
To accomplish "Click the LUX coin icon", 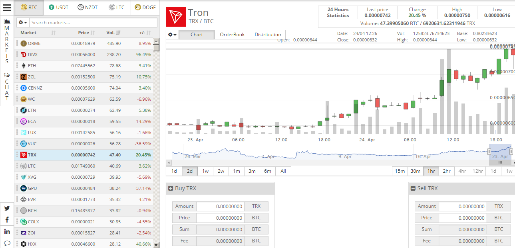I will coord(24,133).
